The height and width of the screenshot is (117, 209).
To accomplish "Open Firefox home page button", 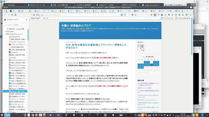I will 15,15.
